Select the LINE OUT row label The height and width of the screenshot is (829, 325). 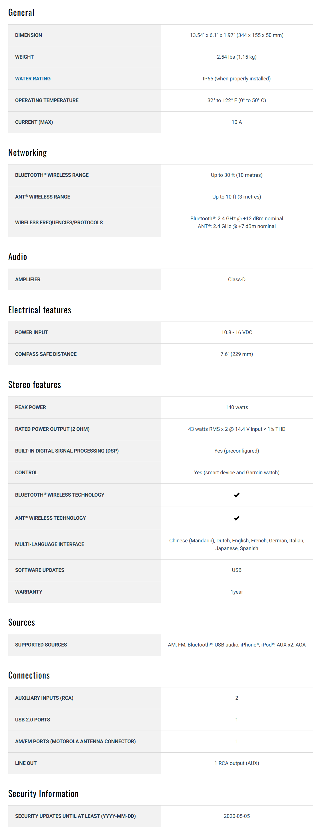pyautogui.click(x=26, y=763)
